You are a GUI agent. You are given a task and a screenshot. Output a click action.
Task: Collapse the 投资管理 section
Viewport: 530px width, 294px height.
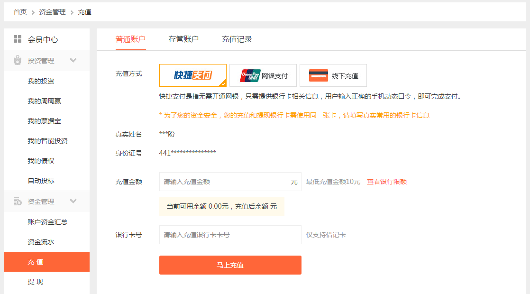click(x=73, y=60)
